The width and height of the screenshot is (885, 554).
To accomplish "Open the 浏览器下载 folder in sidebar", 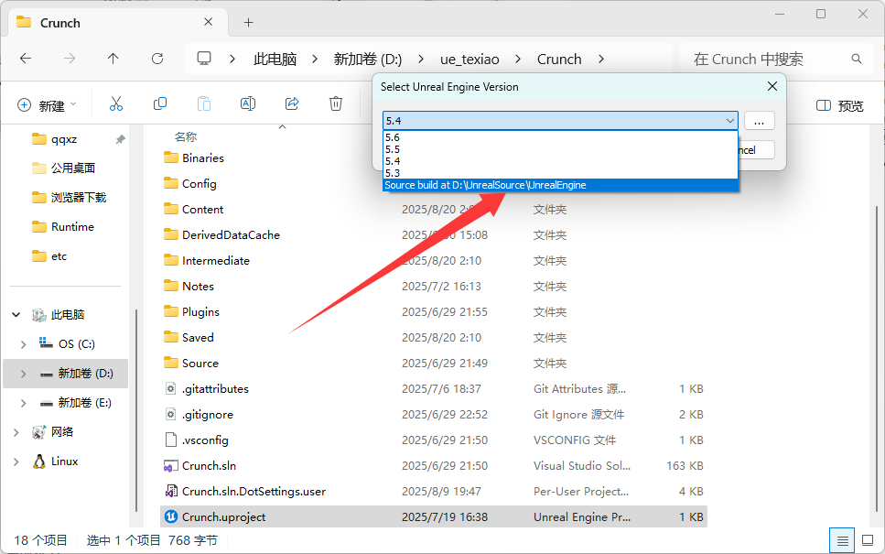I will tap(69, 197).
